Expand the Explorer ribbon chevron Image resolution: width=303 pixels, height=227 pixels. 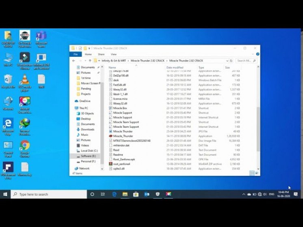pos(253,54)
